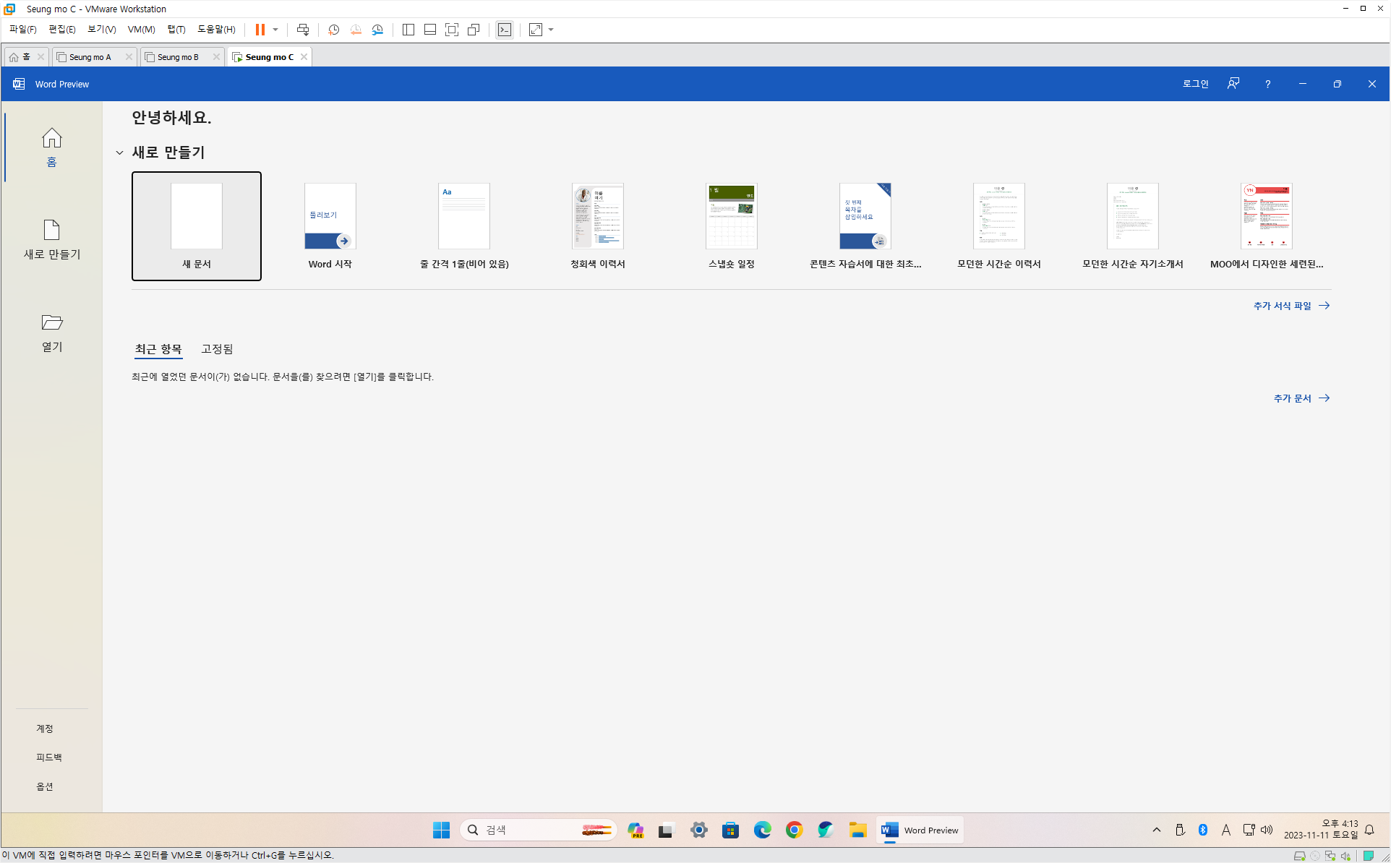This screenshot has width=1391, height=863.
Task: Switch to the 고정됨 tab
Action: point(217,349)
